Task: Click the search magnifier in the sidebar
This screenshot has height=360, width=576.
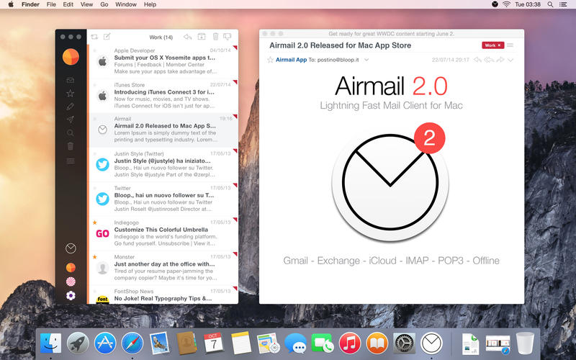Action: tap(71, 132)
